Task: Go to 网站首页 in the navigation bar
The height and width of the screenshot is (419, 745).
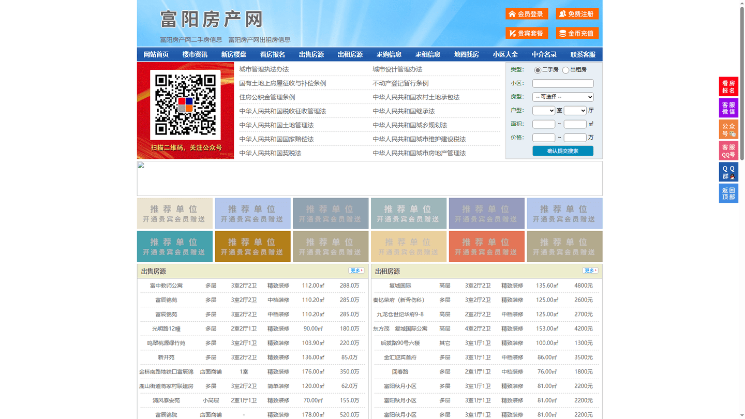Action: [x=156, y=54]
